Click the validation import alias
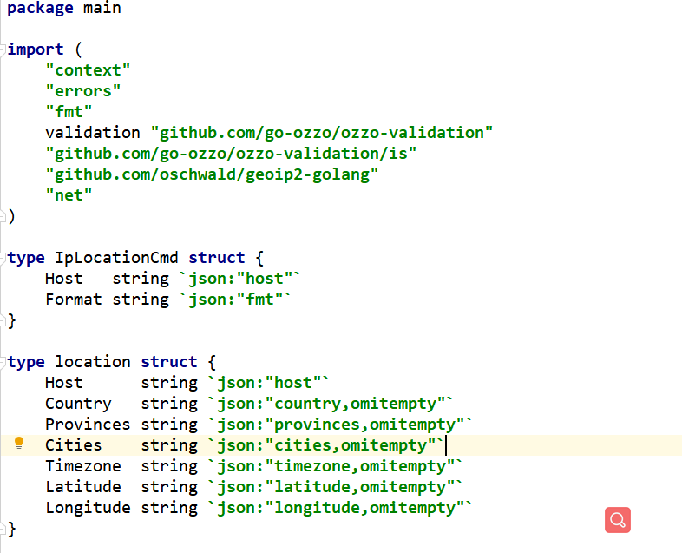The image size is (682, 553). pyautogui.click(x=93, y=133)
